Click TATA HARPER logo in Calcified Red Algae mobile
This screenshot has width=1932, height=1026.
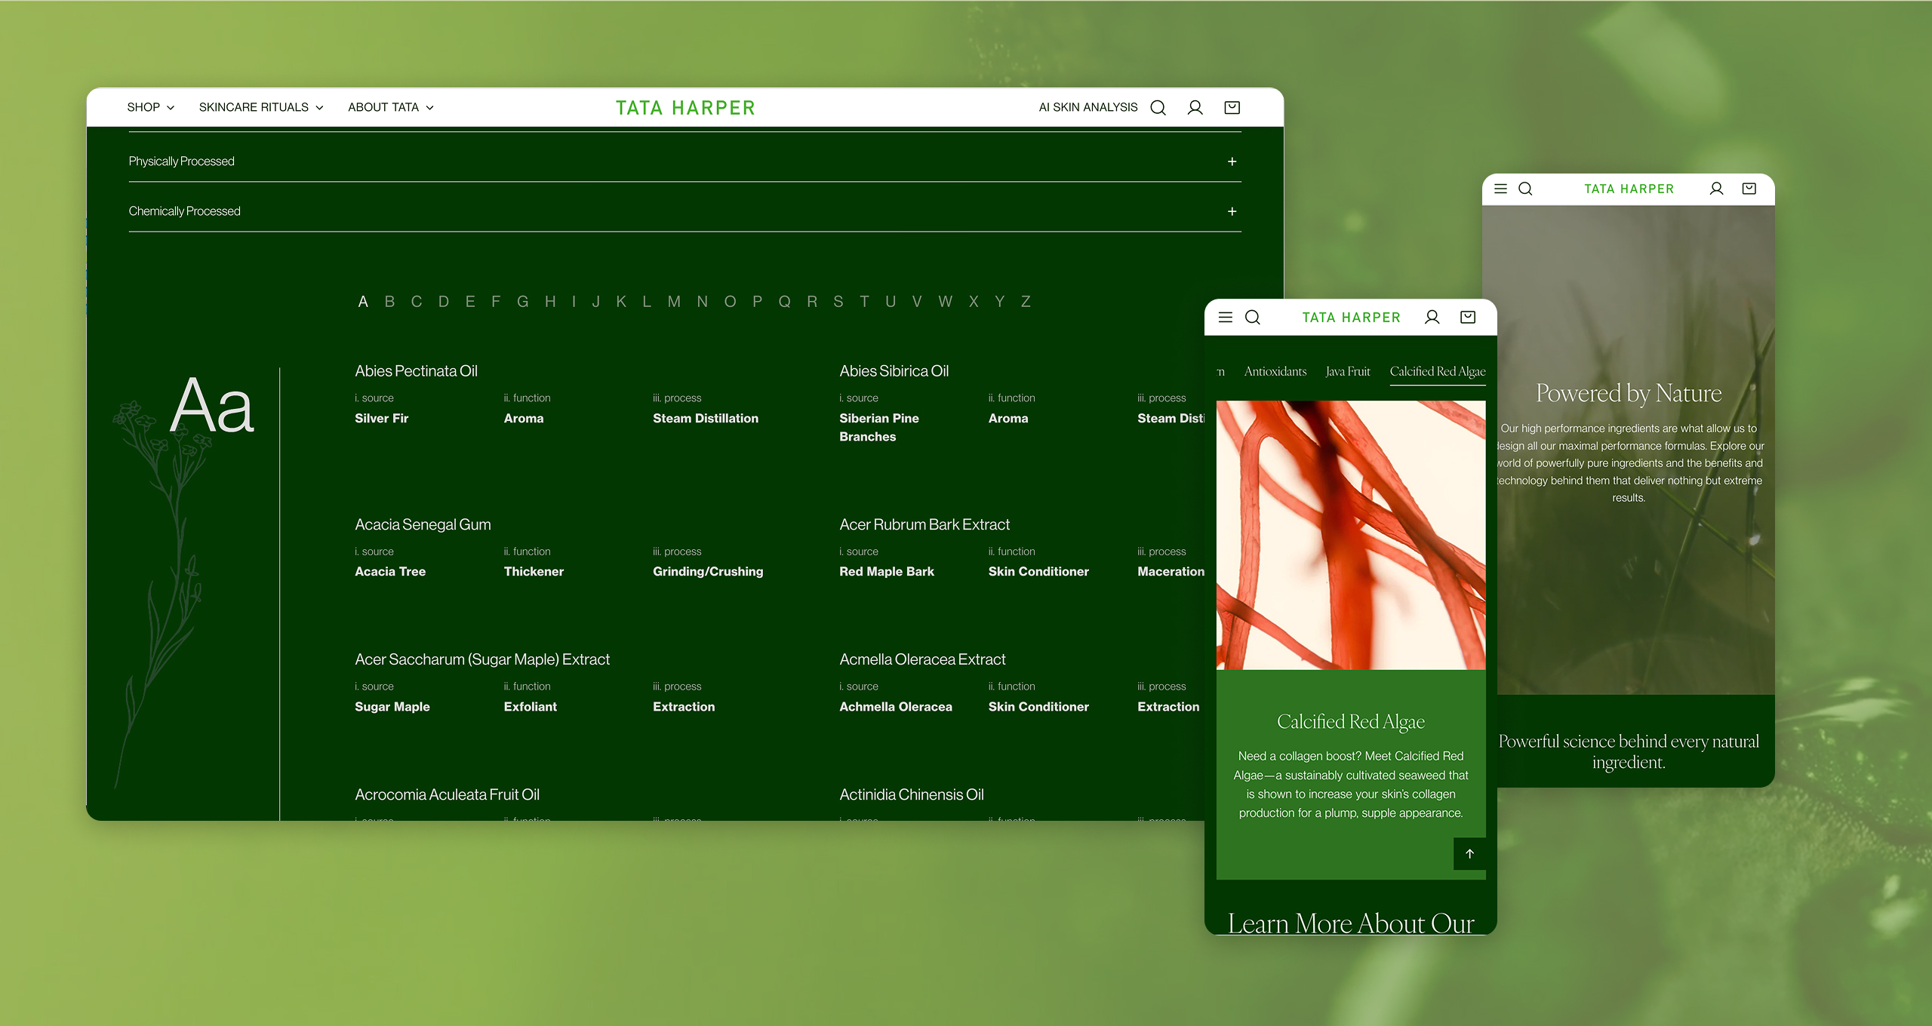point(1351,317)
